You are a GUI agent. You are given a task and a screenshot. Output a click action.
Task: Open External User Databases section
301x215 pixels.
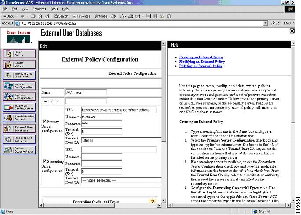pyautogui.click(x=19, y=128)
